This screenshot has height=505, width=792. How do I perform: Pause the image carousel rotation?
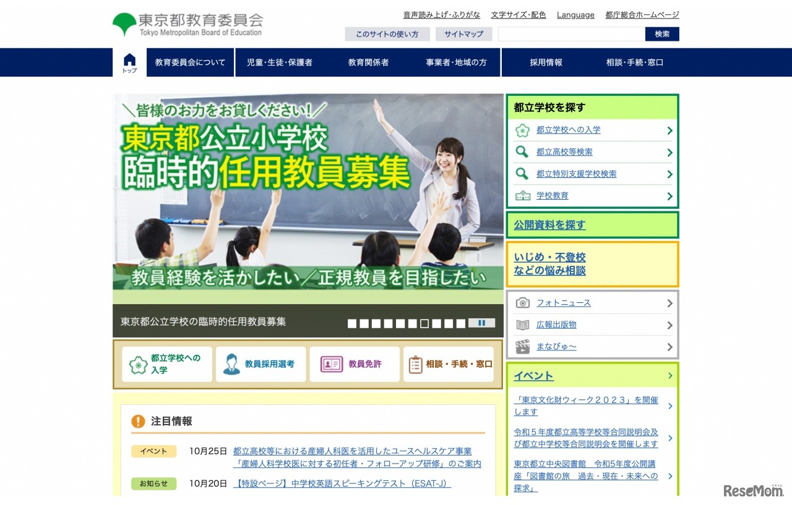[481, 323]
